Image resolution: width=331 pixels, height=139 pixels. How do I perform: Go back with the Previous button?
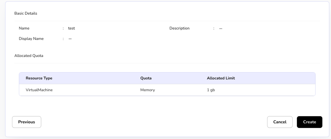tap(27, 122)
